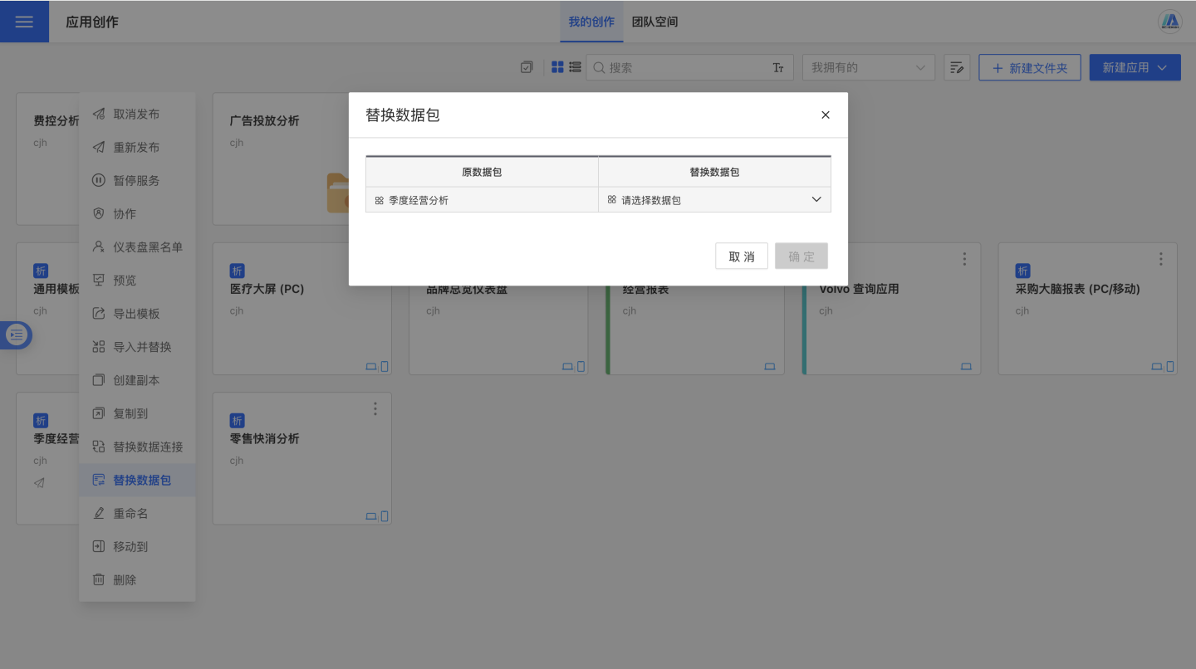Toggle case-sensitive search Tr icon

778,68
